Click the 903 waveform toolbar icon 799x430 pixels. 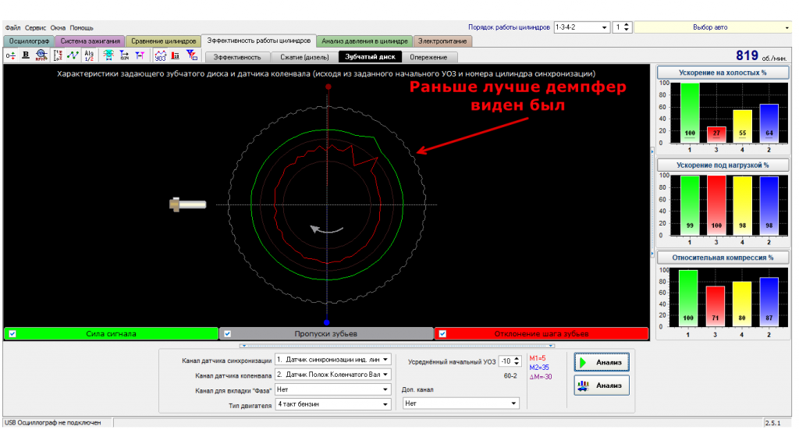click(x=161, y=55)
